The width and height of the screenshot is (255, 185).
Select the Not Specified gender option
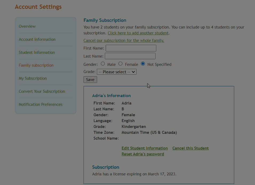click(143, 64)
